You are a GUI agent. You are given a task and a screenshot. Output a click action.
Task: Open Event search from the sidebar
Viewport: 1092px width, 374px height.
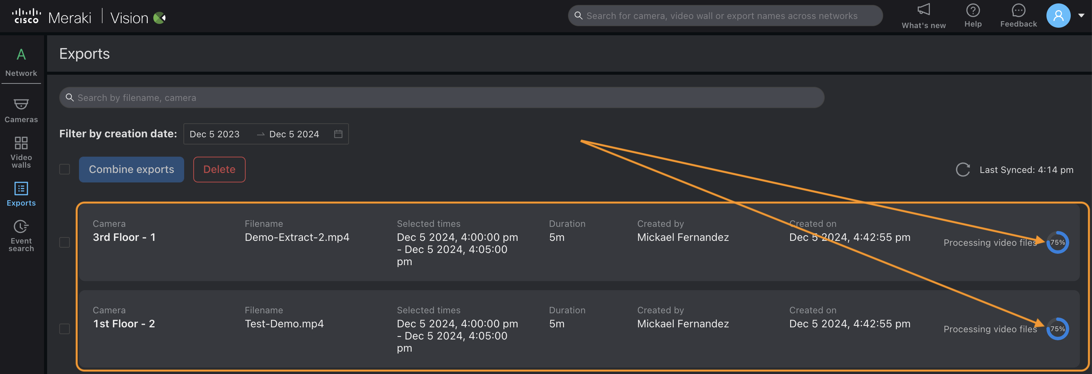(21, 226)
